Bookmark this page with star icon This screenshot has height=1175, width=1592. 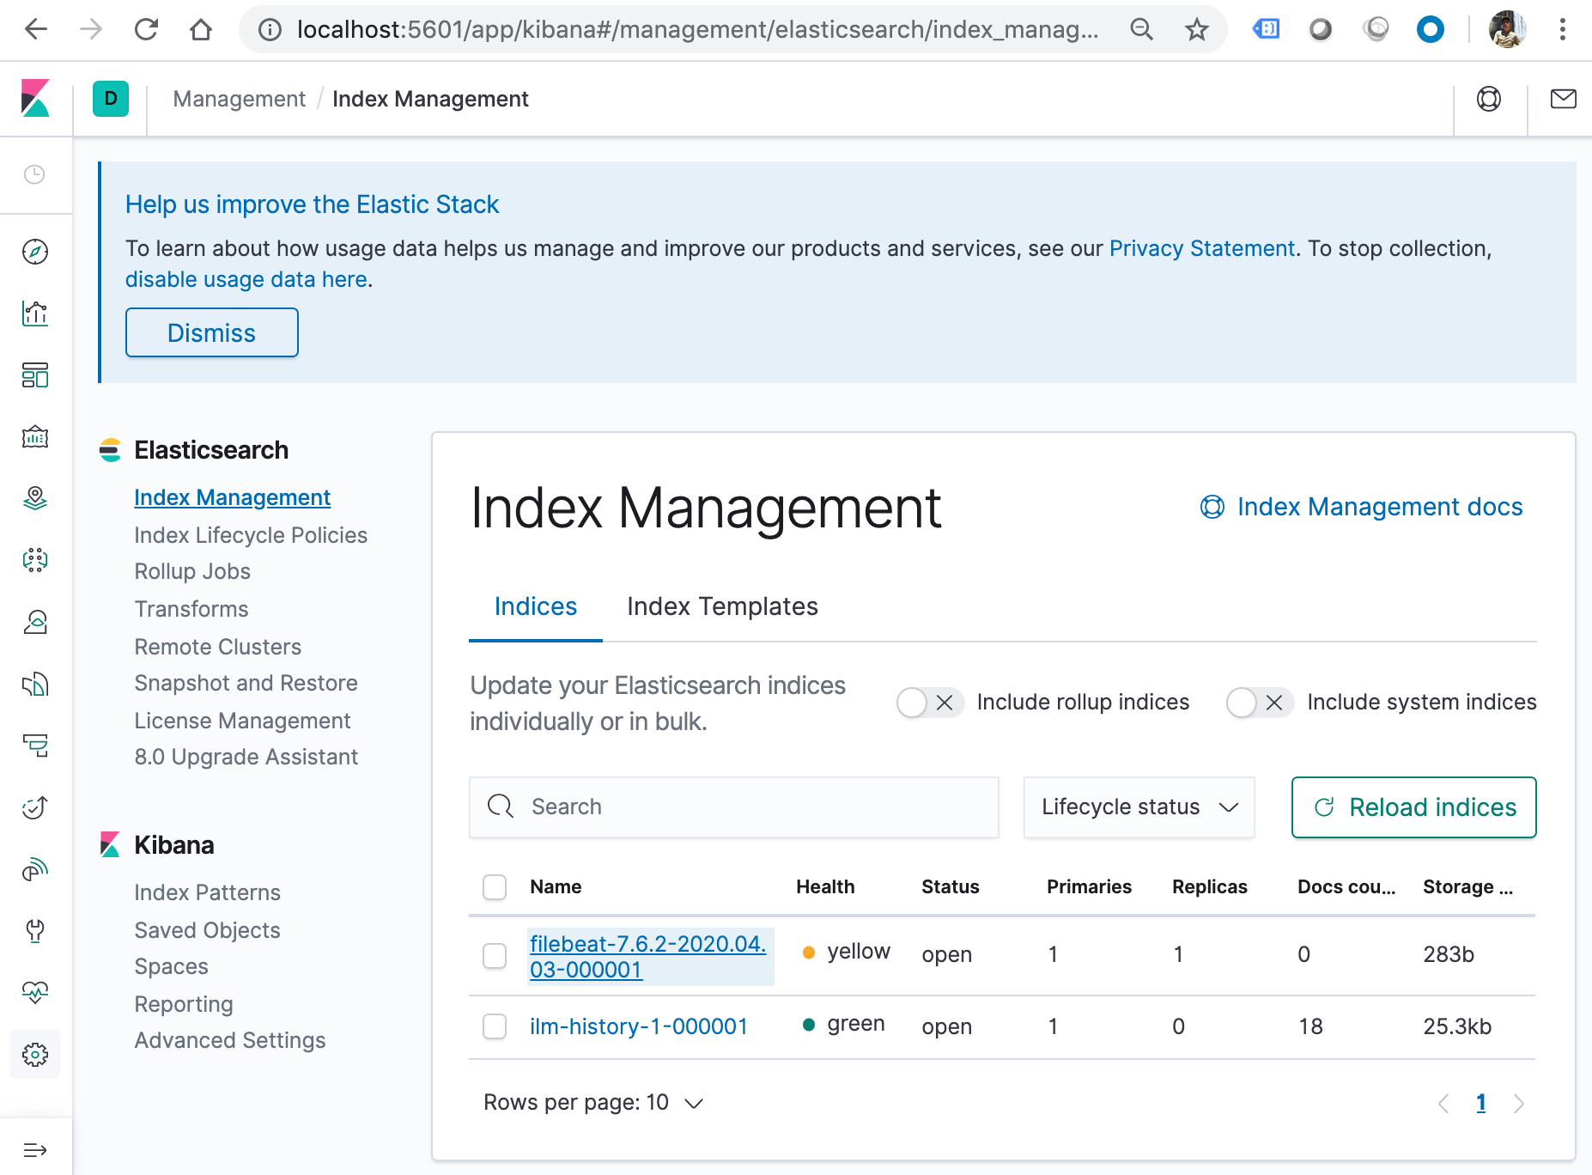pyautogui.click(x=1196, y=30)
